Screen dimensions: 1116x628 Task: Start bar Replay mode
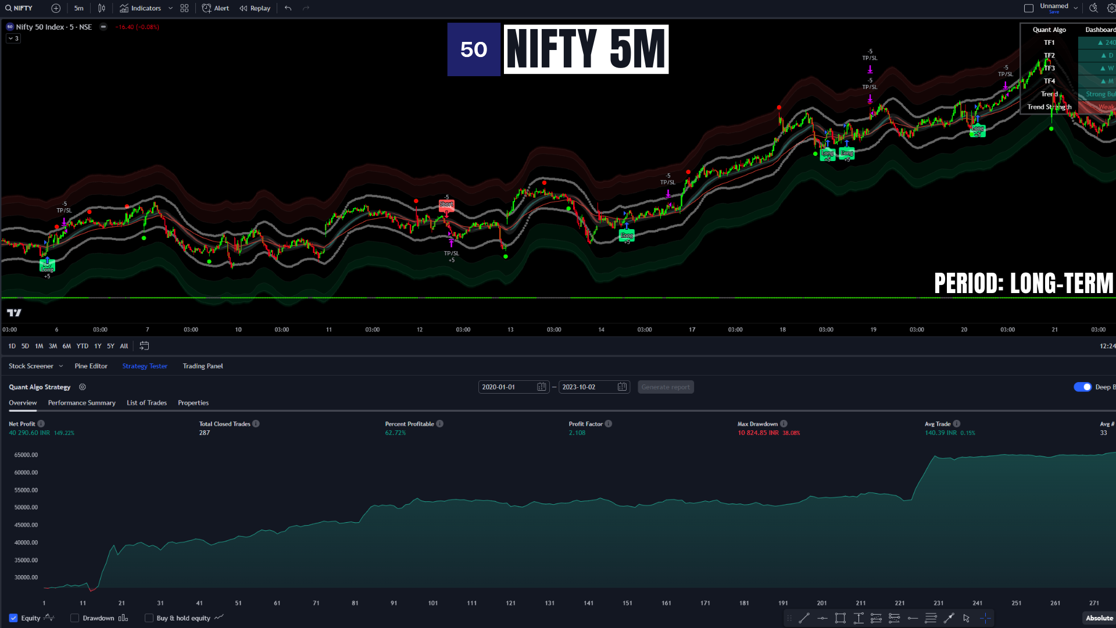[x=255, y=8]
